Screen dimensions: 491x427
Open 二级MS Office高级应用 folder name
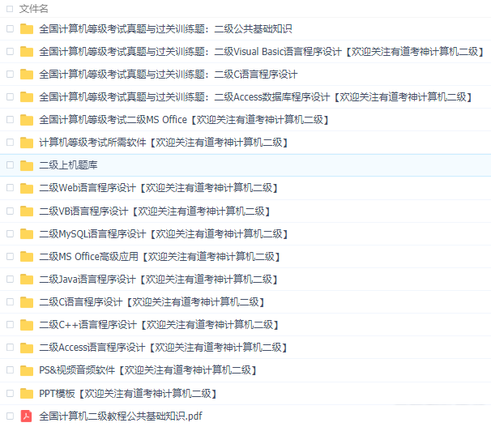[x=160, y=256]
